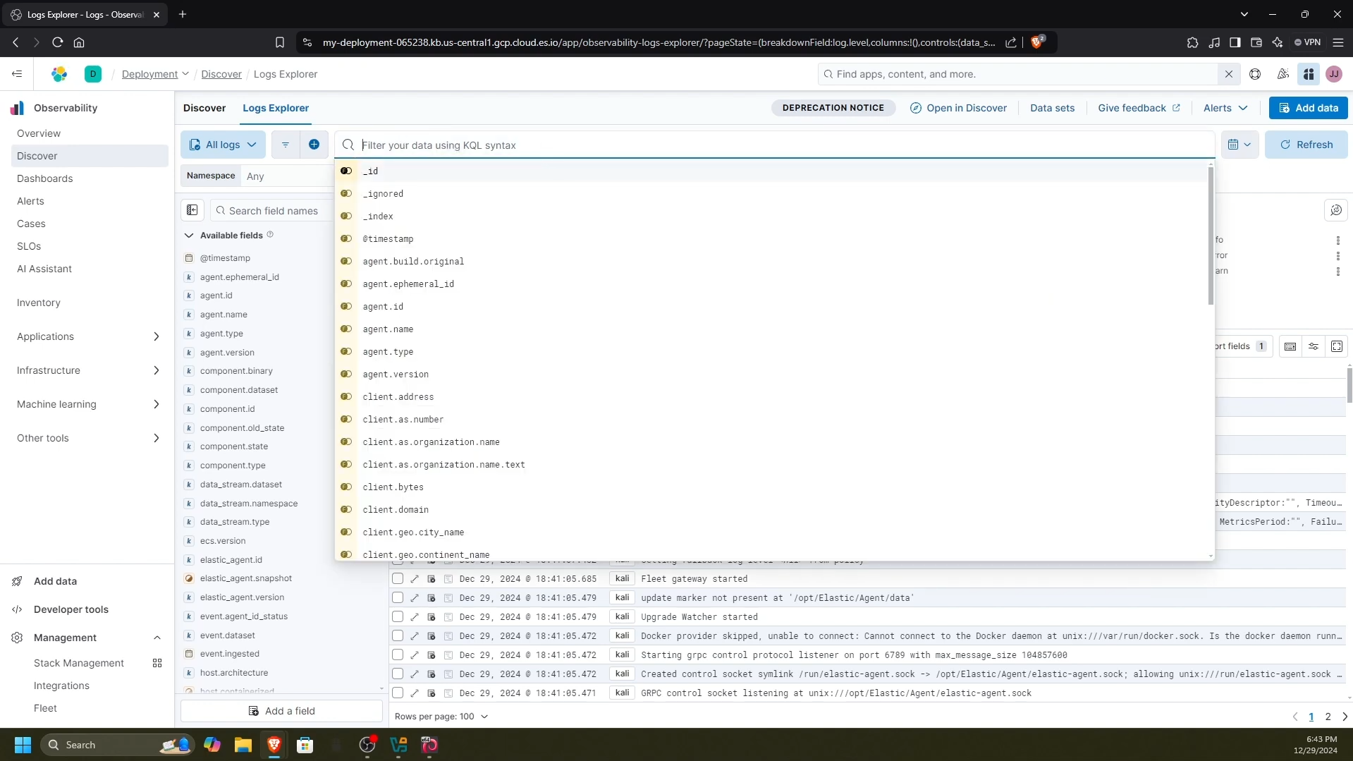
Task: Click the Search field names box
Action: click(273, 211)
